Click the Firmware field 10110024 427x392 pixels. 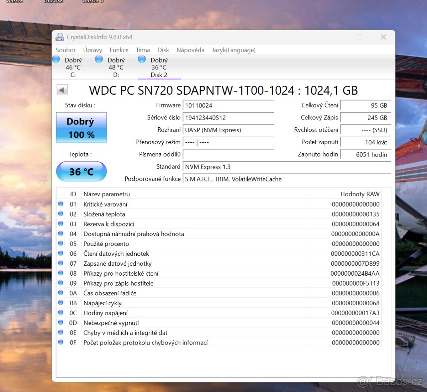pyautogui.click(x=228, y=105)
